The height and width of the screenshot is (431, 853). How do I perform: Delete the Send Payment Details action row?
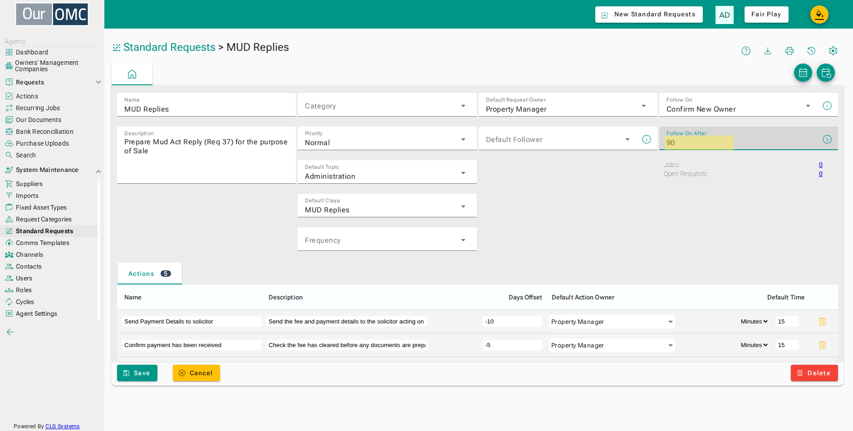(822, 322)
